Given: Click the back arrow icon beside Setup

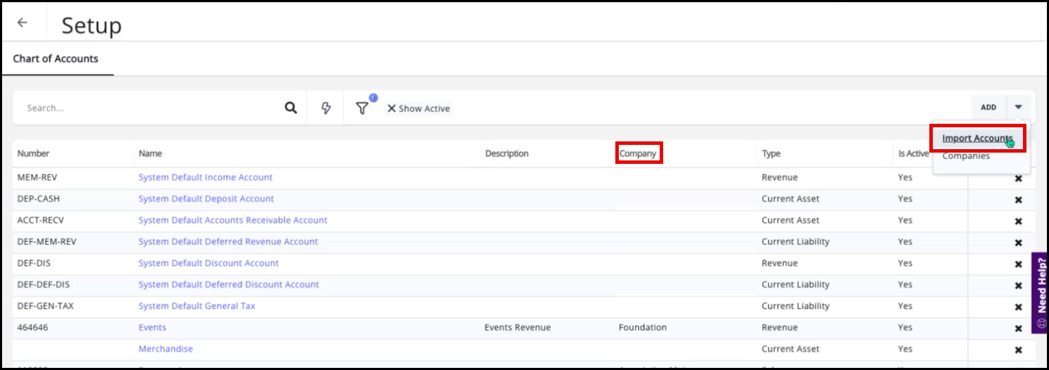Looking at the screenshot, I should pos(23,23).
